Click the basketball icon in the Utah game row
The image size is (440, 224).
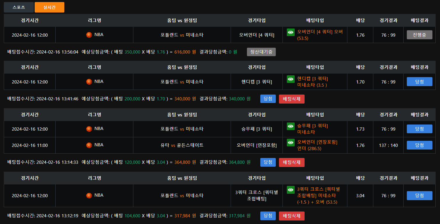coord(89,145)
